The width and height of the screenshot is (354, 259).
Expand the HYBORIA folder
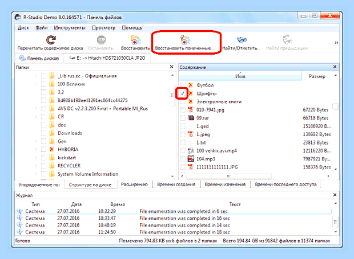[x=36, y=149]
